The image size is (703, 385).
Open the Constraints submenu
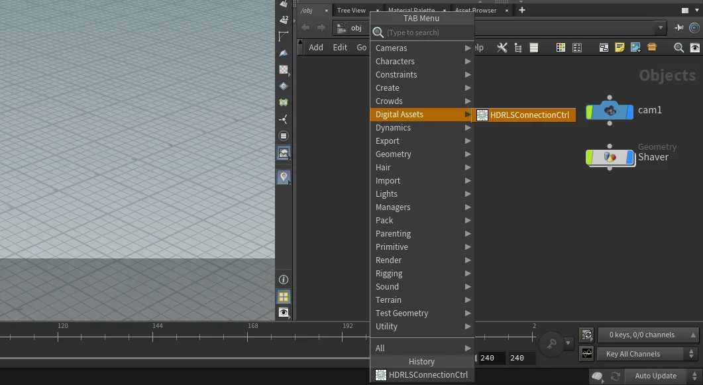(422, 74)
